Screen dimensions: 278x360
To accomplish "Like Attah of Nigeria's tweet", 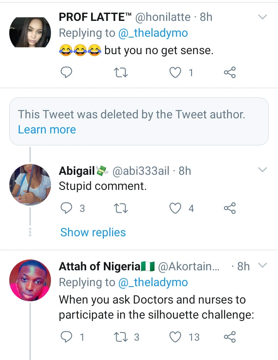I will coord(176,337).
